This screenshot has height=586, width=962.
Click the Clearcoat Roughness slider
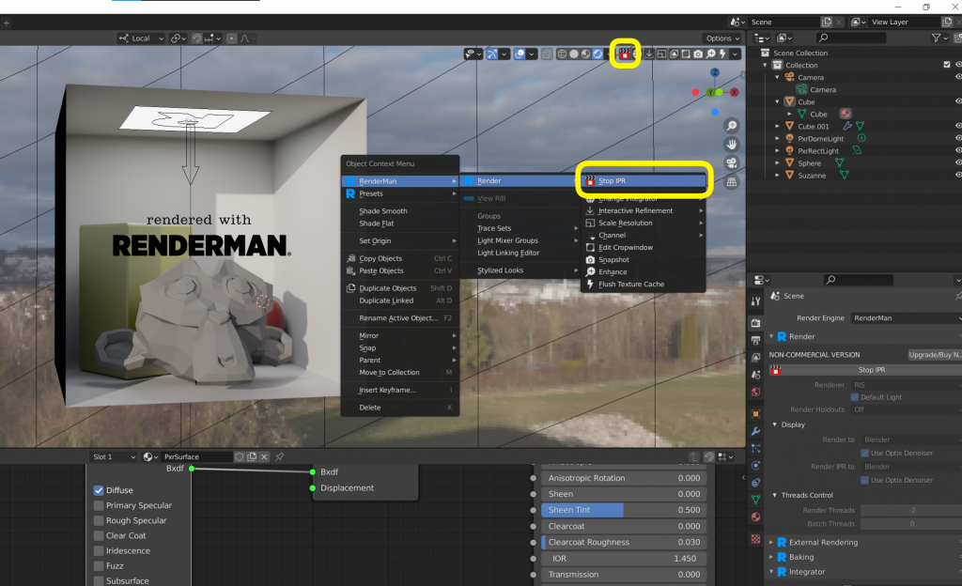click(x=624, y=543)
